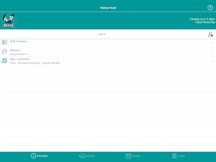
Task: Click the Walnut Road header title
Action: [108, 8]
